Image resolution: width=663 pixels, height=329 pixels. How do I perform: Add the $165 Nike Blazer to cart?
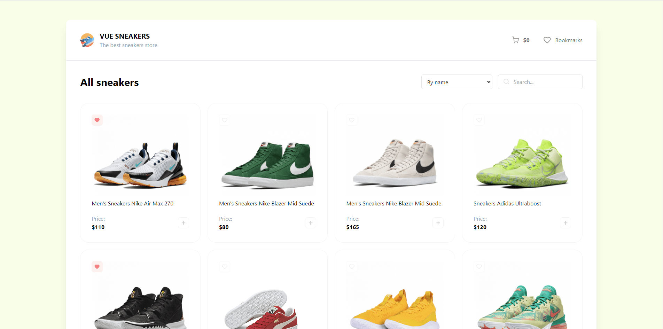(x=438, y=223)
